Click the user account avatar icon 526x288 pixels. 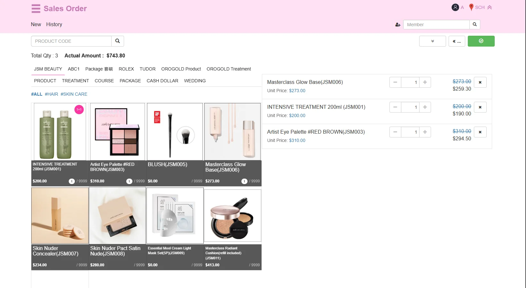tap(455, 7)
